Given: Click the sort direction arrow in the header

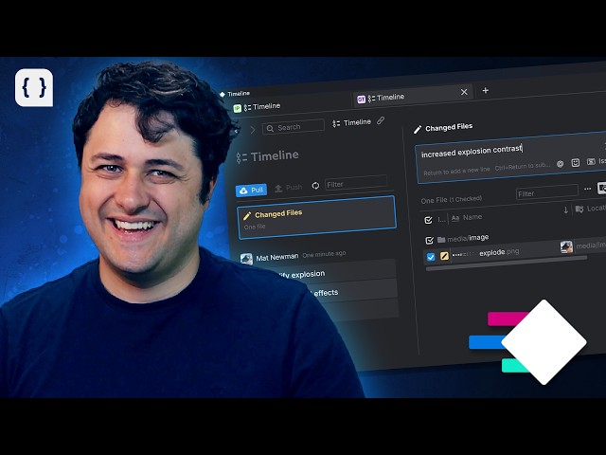Looking at the screenshot, I should (x=566, y=210).
